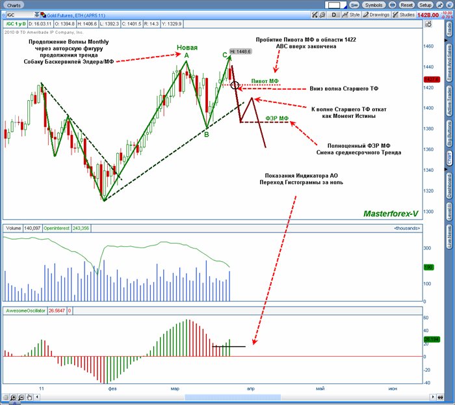Click the 243,356 open interest value
455x405 pixels.
(81, 229)
